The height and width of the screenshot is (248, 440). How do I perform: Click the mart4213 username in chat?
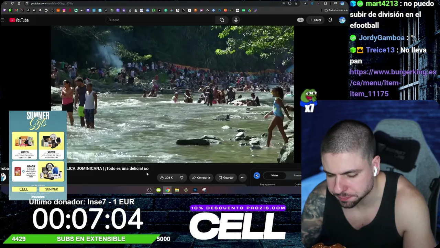(382, 4)
